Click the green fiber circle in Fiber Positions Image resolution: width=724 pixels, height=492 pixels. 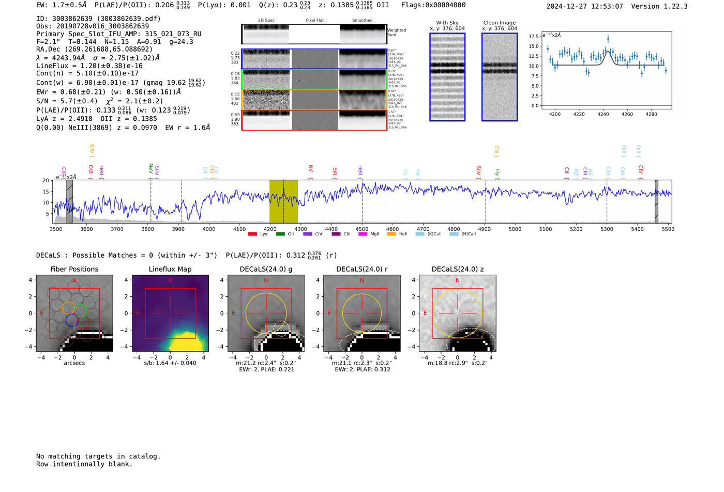click(80, 311)
